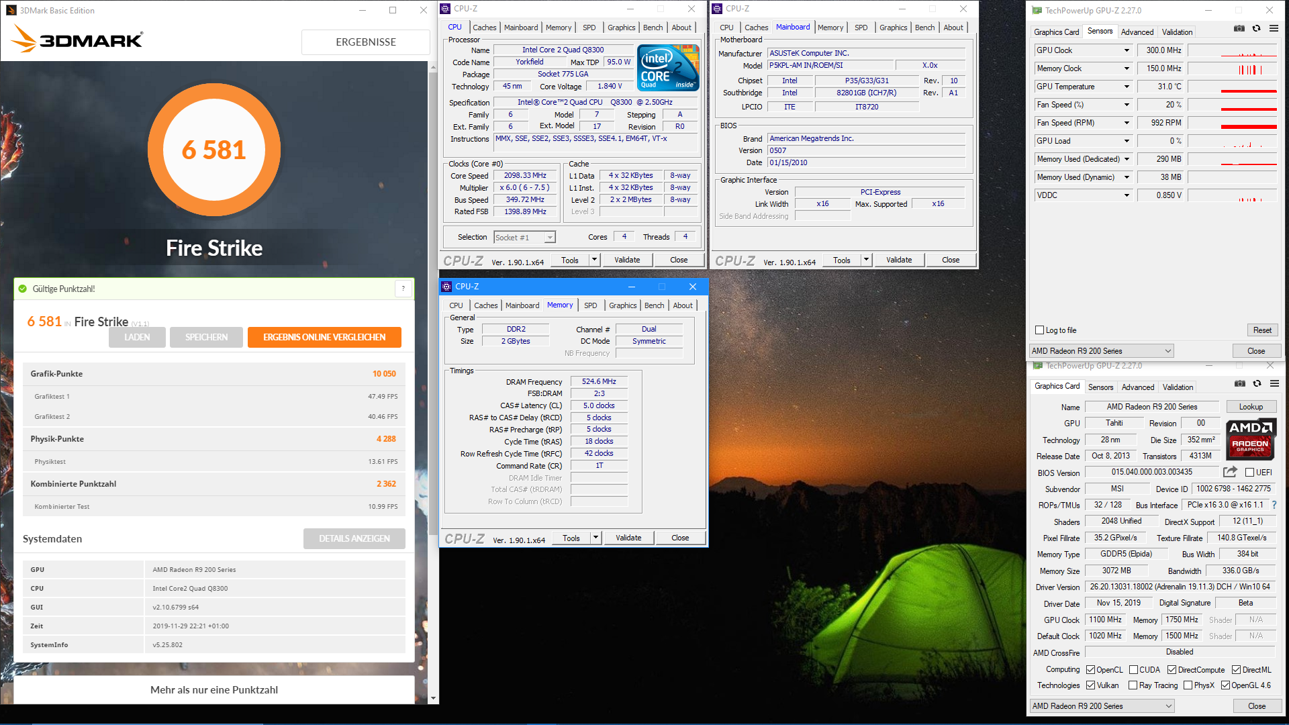Click the title bar icon of the CPU-Z Memory window
Screen dimensions: 1289x725
tap(446, 287)
